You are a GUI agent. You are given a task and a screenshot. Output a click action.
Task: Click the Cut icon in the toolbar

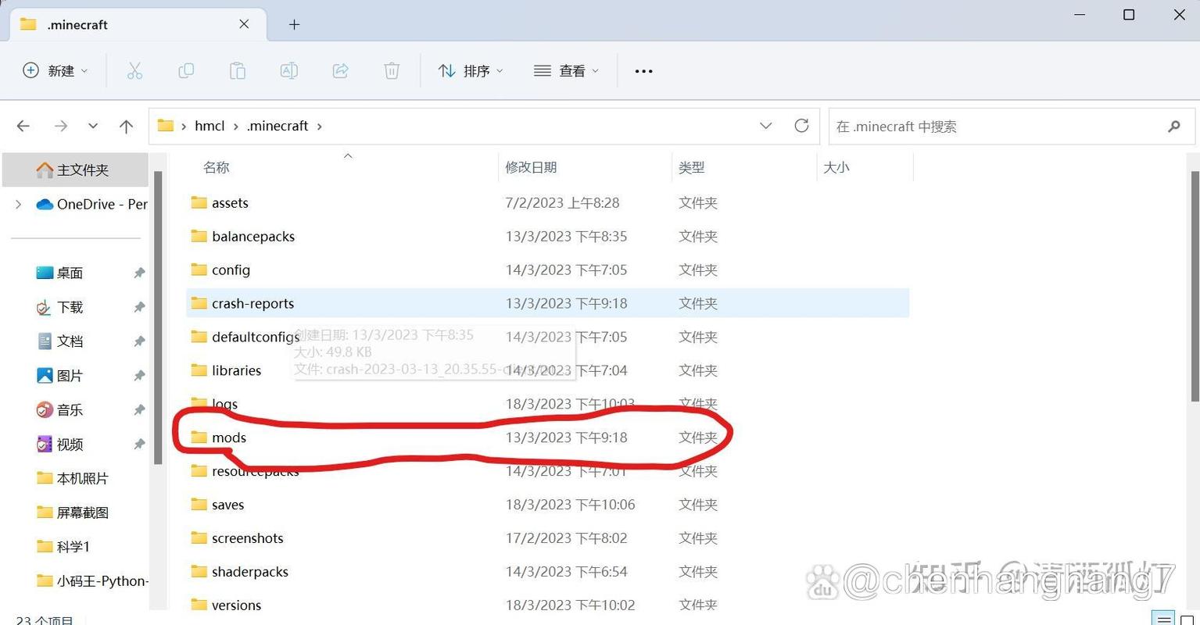[x=134, y=71]
